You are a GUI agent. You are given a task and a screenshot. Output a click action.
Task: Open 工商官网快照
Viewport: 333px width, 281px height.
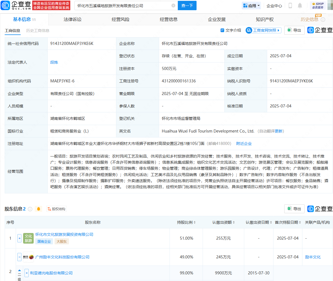tap(263, 30)
